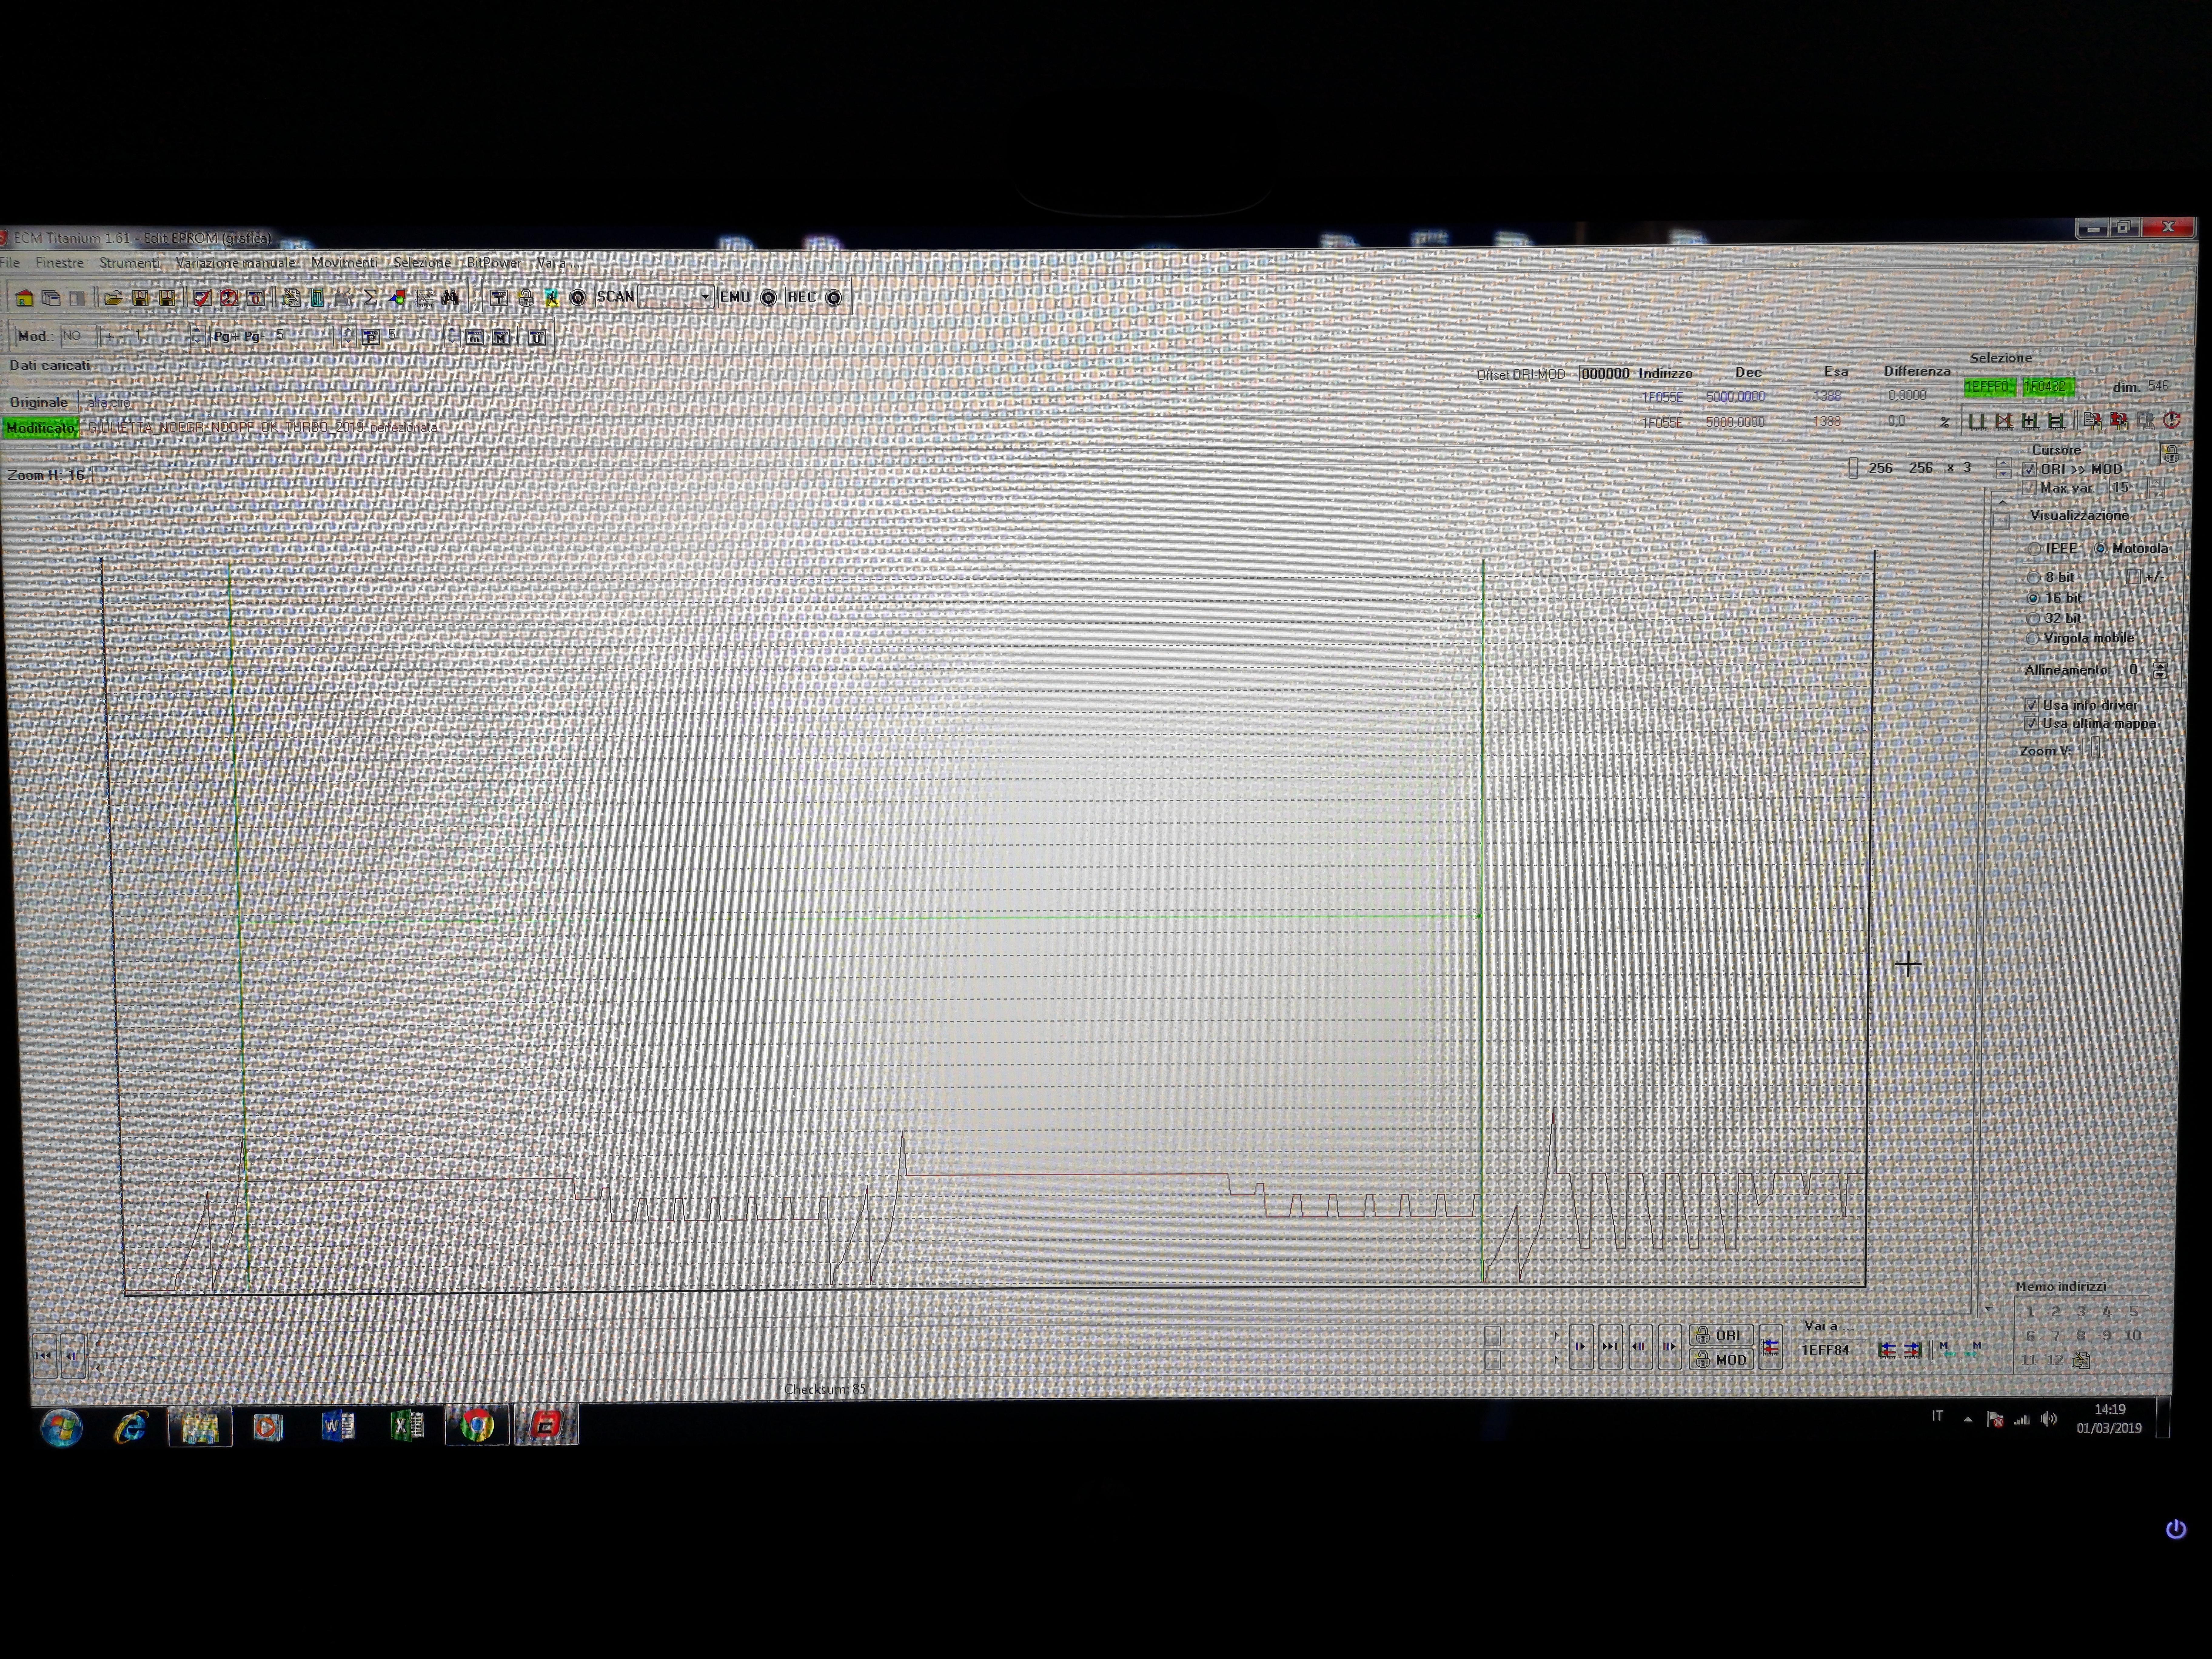The height and width of the screenshot is (1659, 2212).
Task: Click the Allineamento spinner arrows
Action: coord(2160,670)
